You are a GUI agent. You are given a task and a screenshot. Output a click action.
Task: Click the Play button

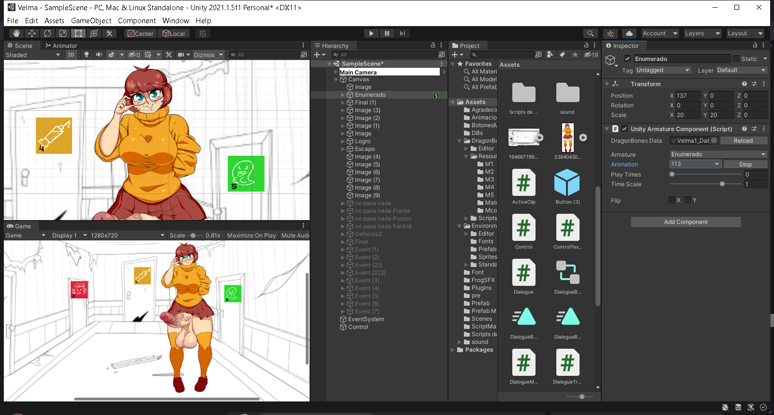tap(371, 33)
